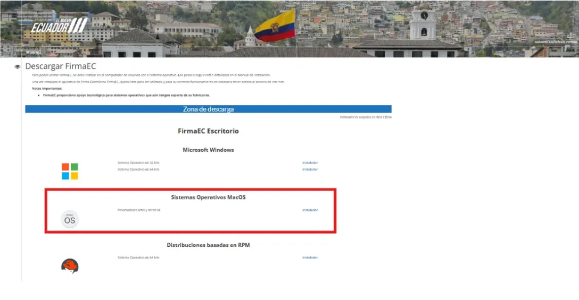Click Gobierno Electrónico caption in header banner
The width and height of the screenshot is (579, 300).
pos(556,42)
